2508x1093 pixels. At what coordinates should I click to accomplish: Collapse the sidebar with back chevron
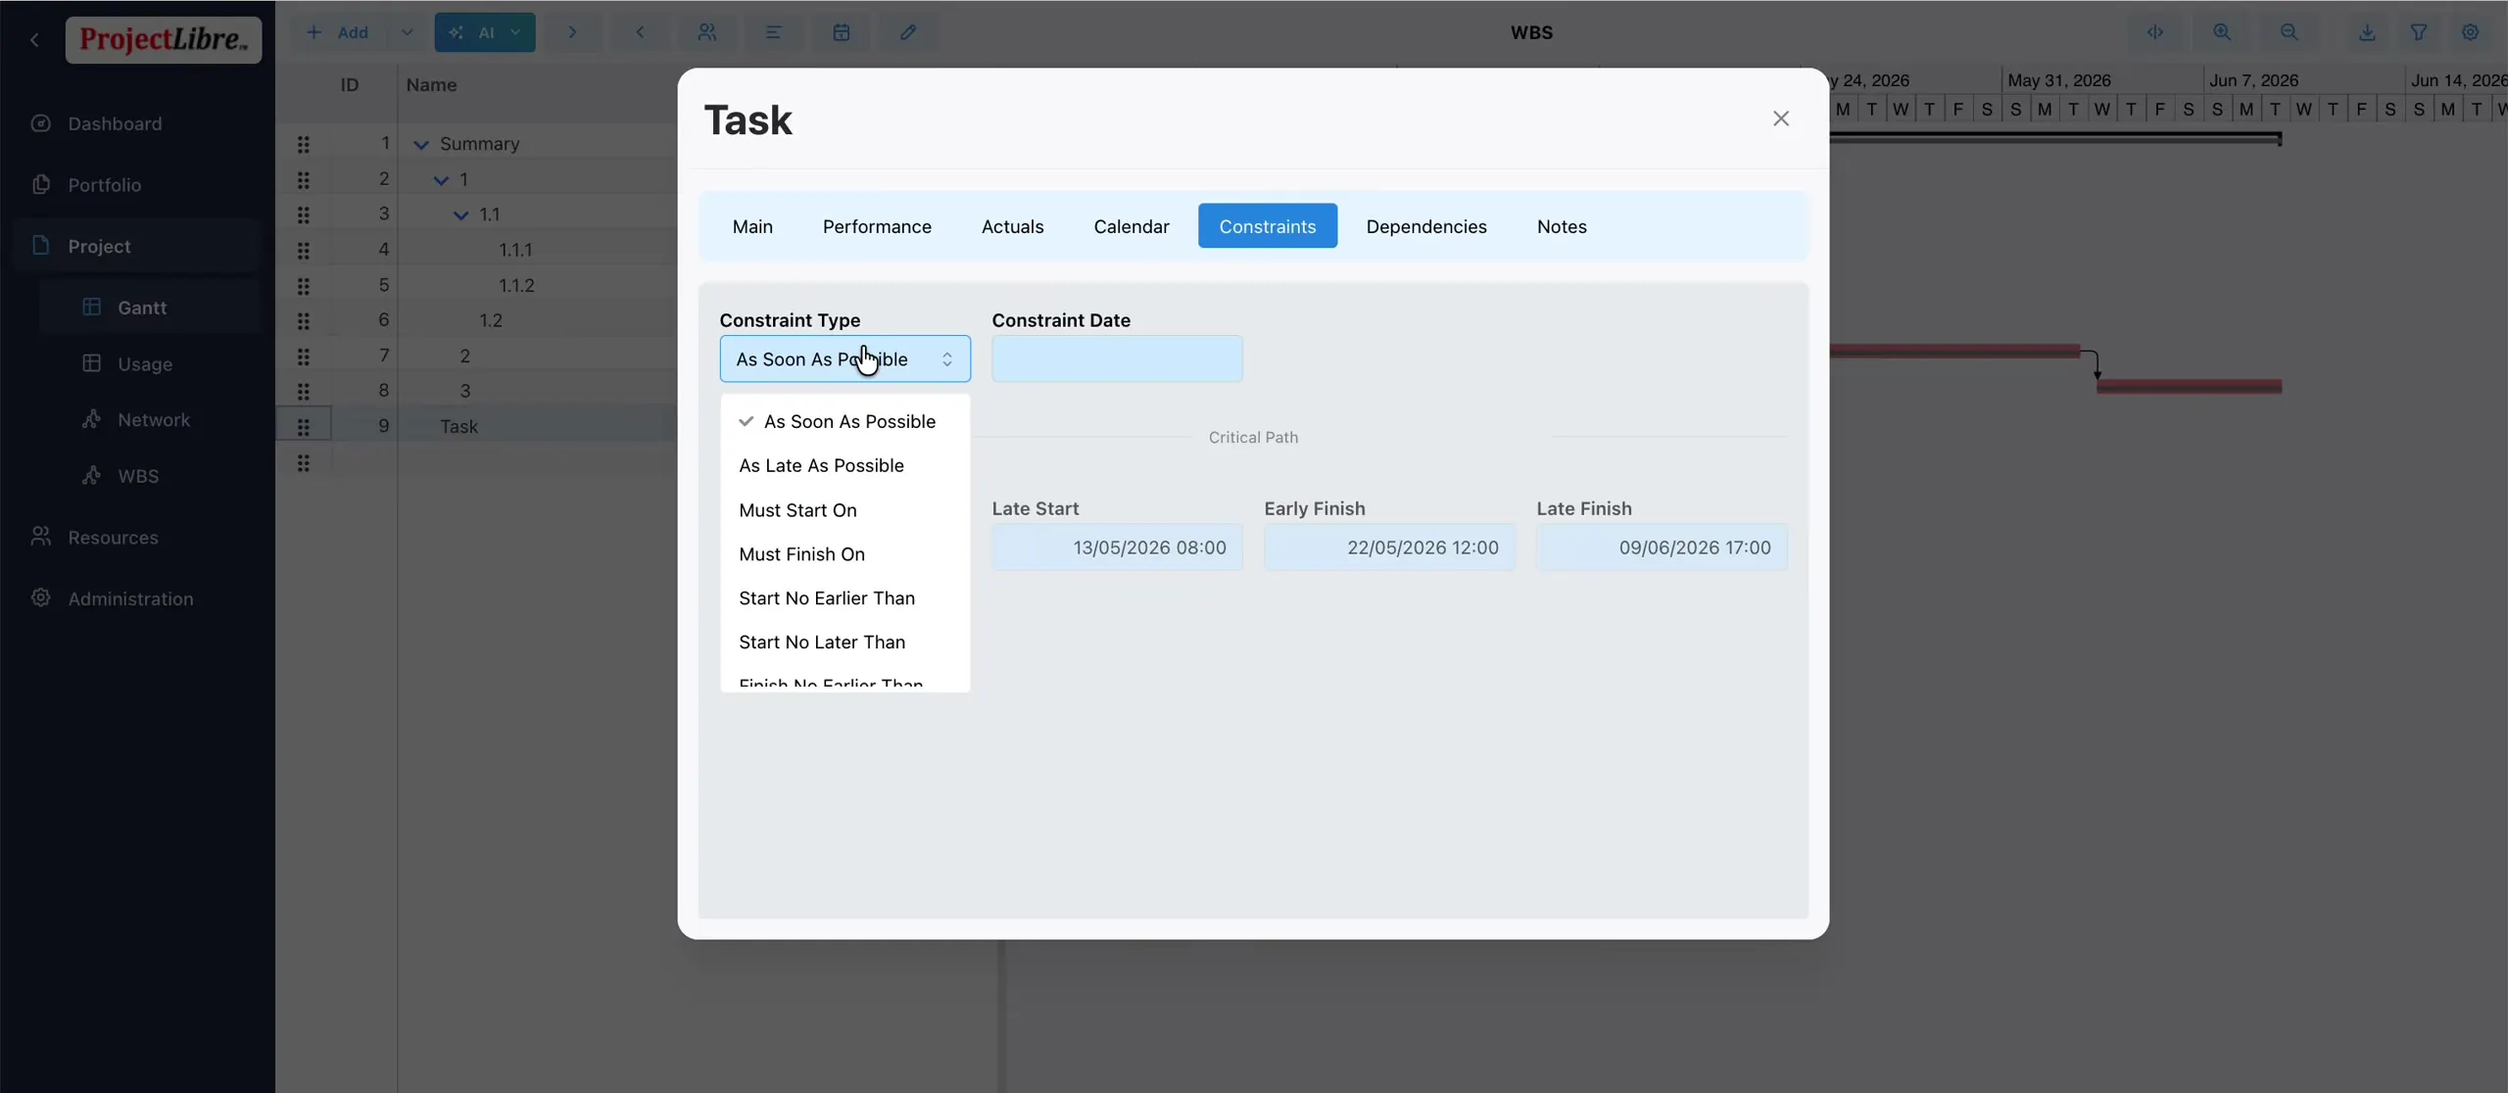[x=35, y=39]
